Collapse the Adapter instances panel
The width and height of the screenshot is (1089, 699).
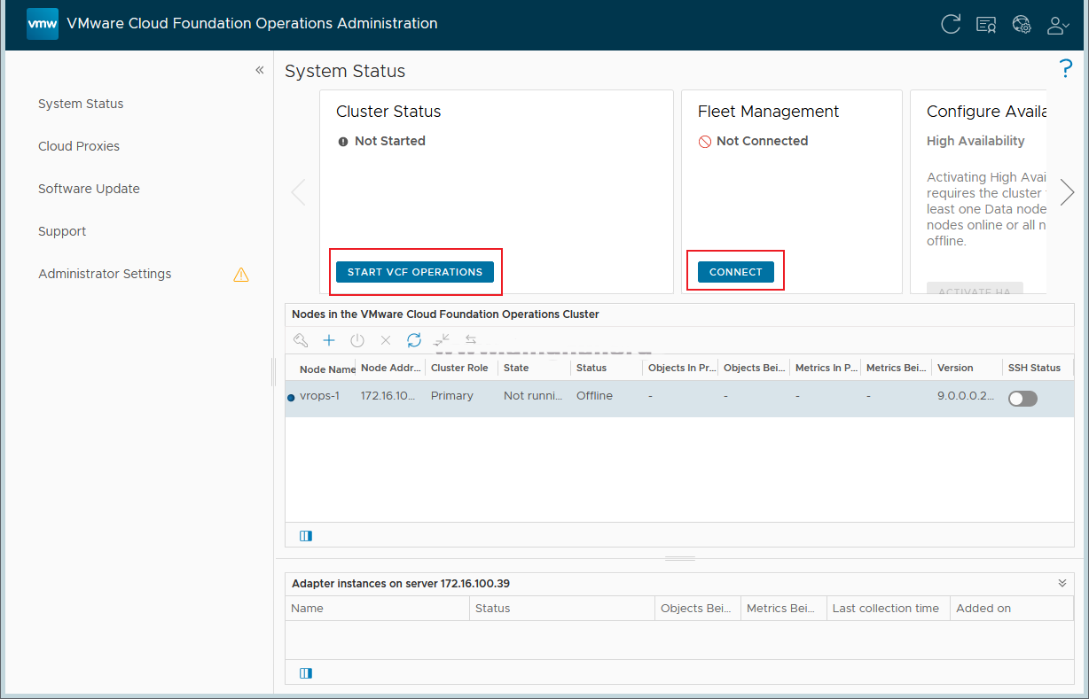[x=1062, y=584]
